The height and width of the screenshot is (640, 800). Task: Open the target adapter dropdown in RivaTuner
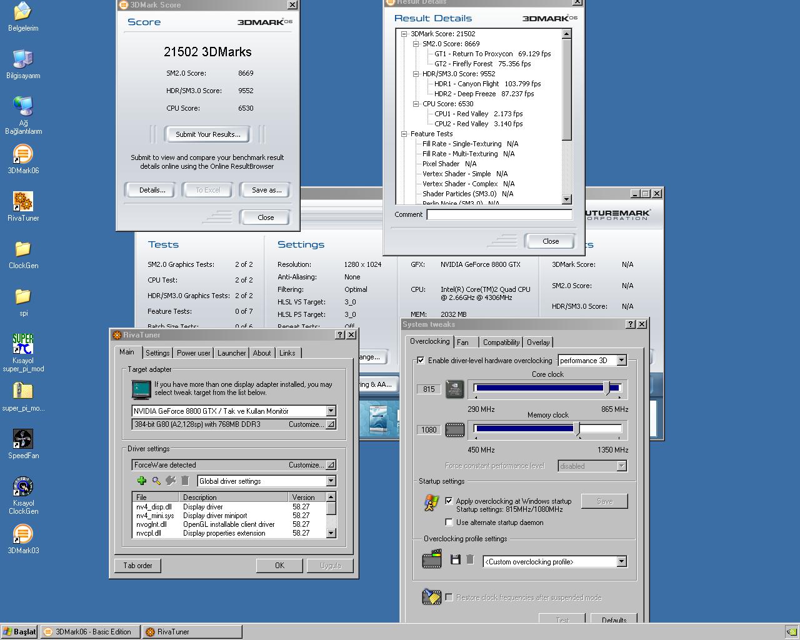331,411
